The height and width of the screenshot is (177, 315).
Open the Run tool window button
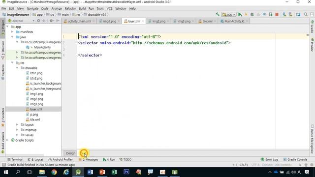pyautogui.click(x=109, y=159)
